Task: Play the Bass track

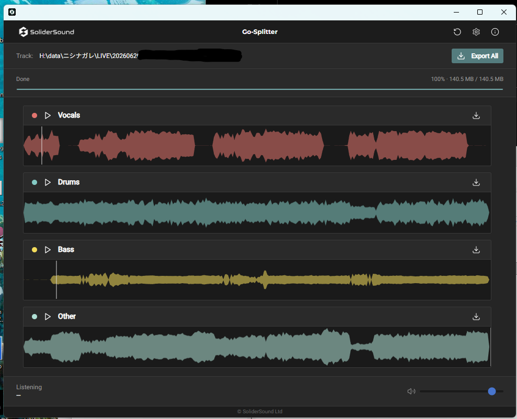Action: tap(48, 250)
